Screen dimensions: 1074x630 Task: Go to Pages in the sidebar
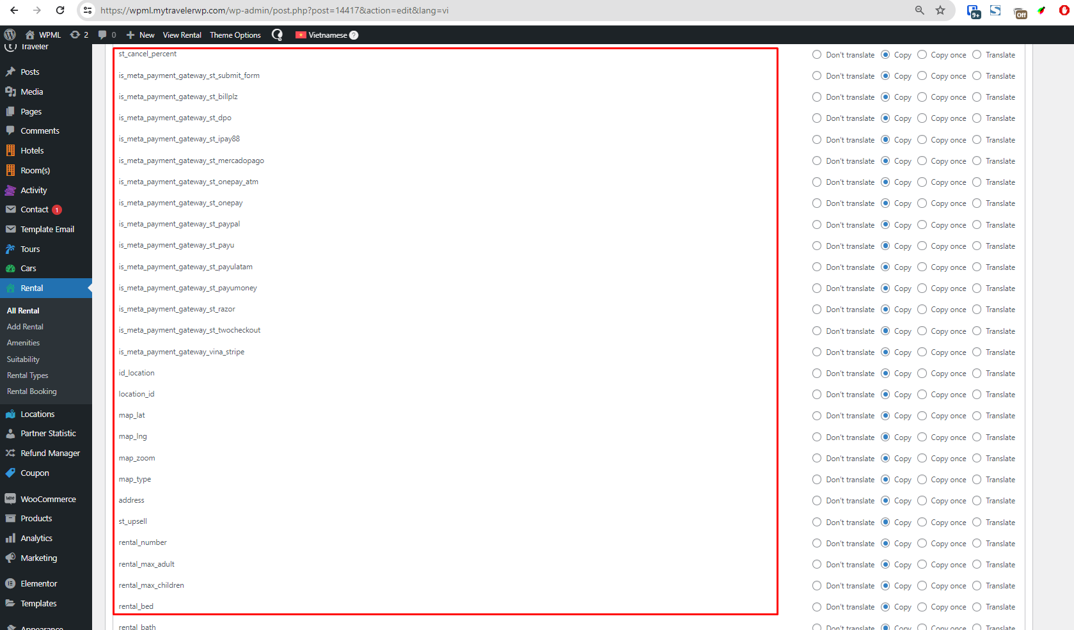(x=31, y=112)
